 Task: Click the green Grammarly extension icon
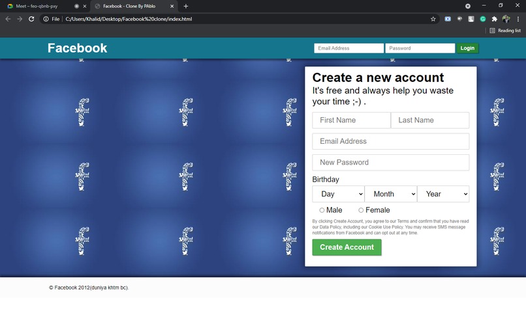pos(483,19)
